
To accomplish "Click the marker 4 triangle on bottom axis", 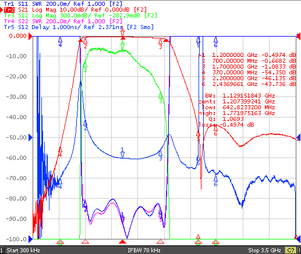I will coord(60,242).
